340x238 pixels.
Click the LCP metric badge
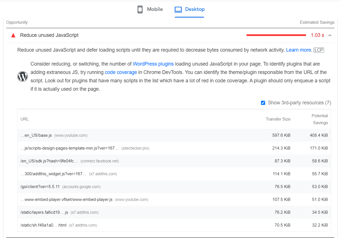[x=319, y=50]
